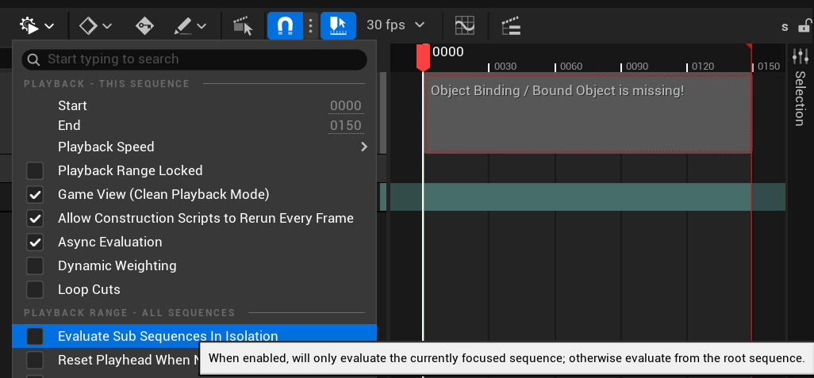
Task: Click the red playback end marker
Action: 749,48
